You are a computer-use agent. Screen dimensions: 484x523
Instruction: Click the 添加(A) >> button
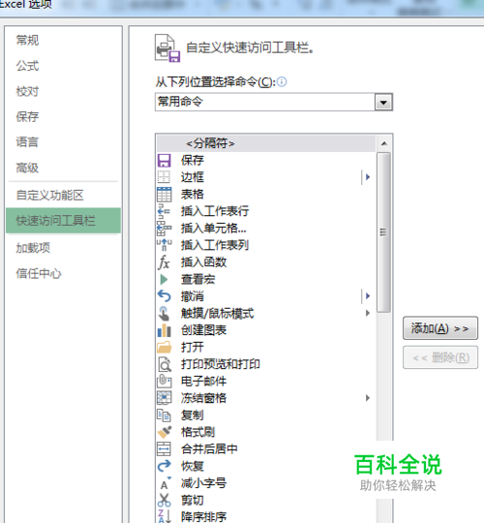click(440, 328)
